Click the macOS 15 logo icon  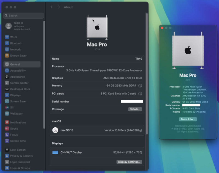55,130
